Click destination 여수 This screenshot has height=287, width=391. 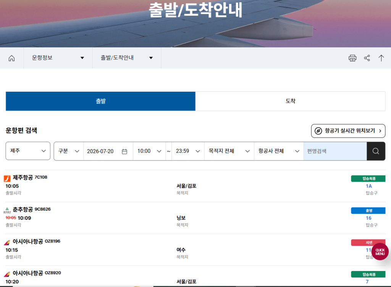click(181, 250)
